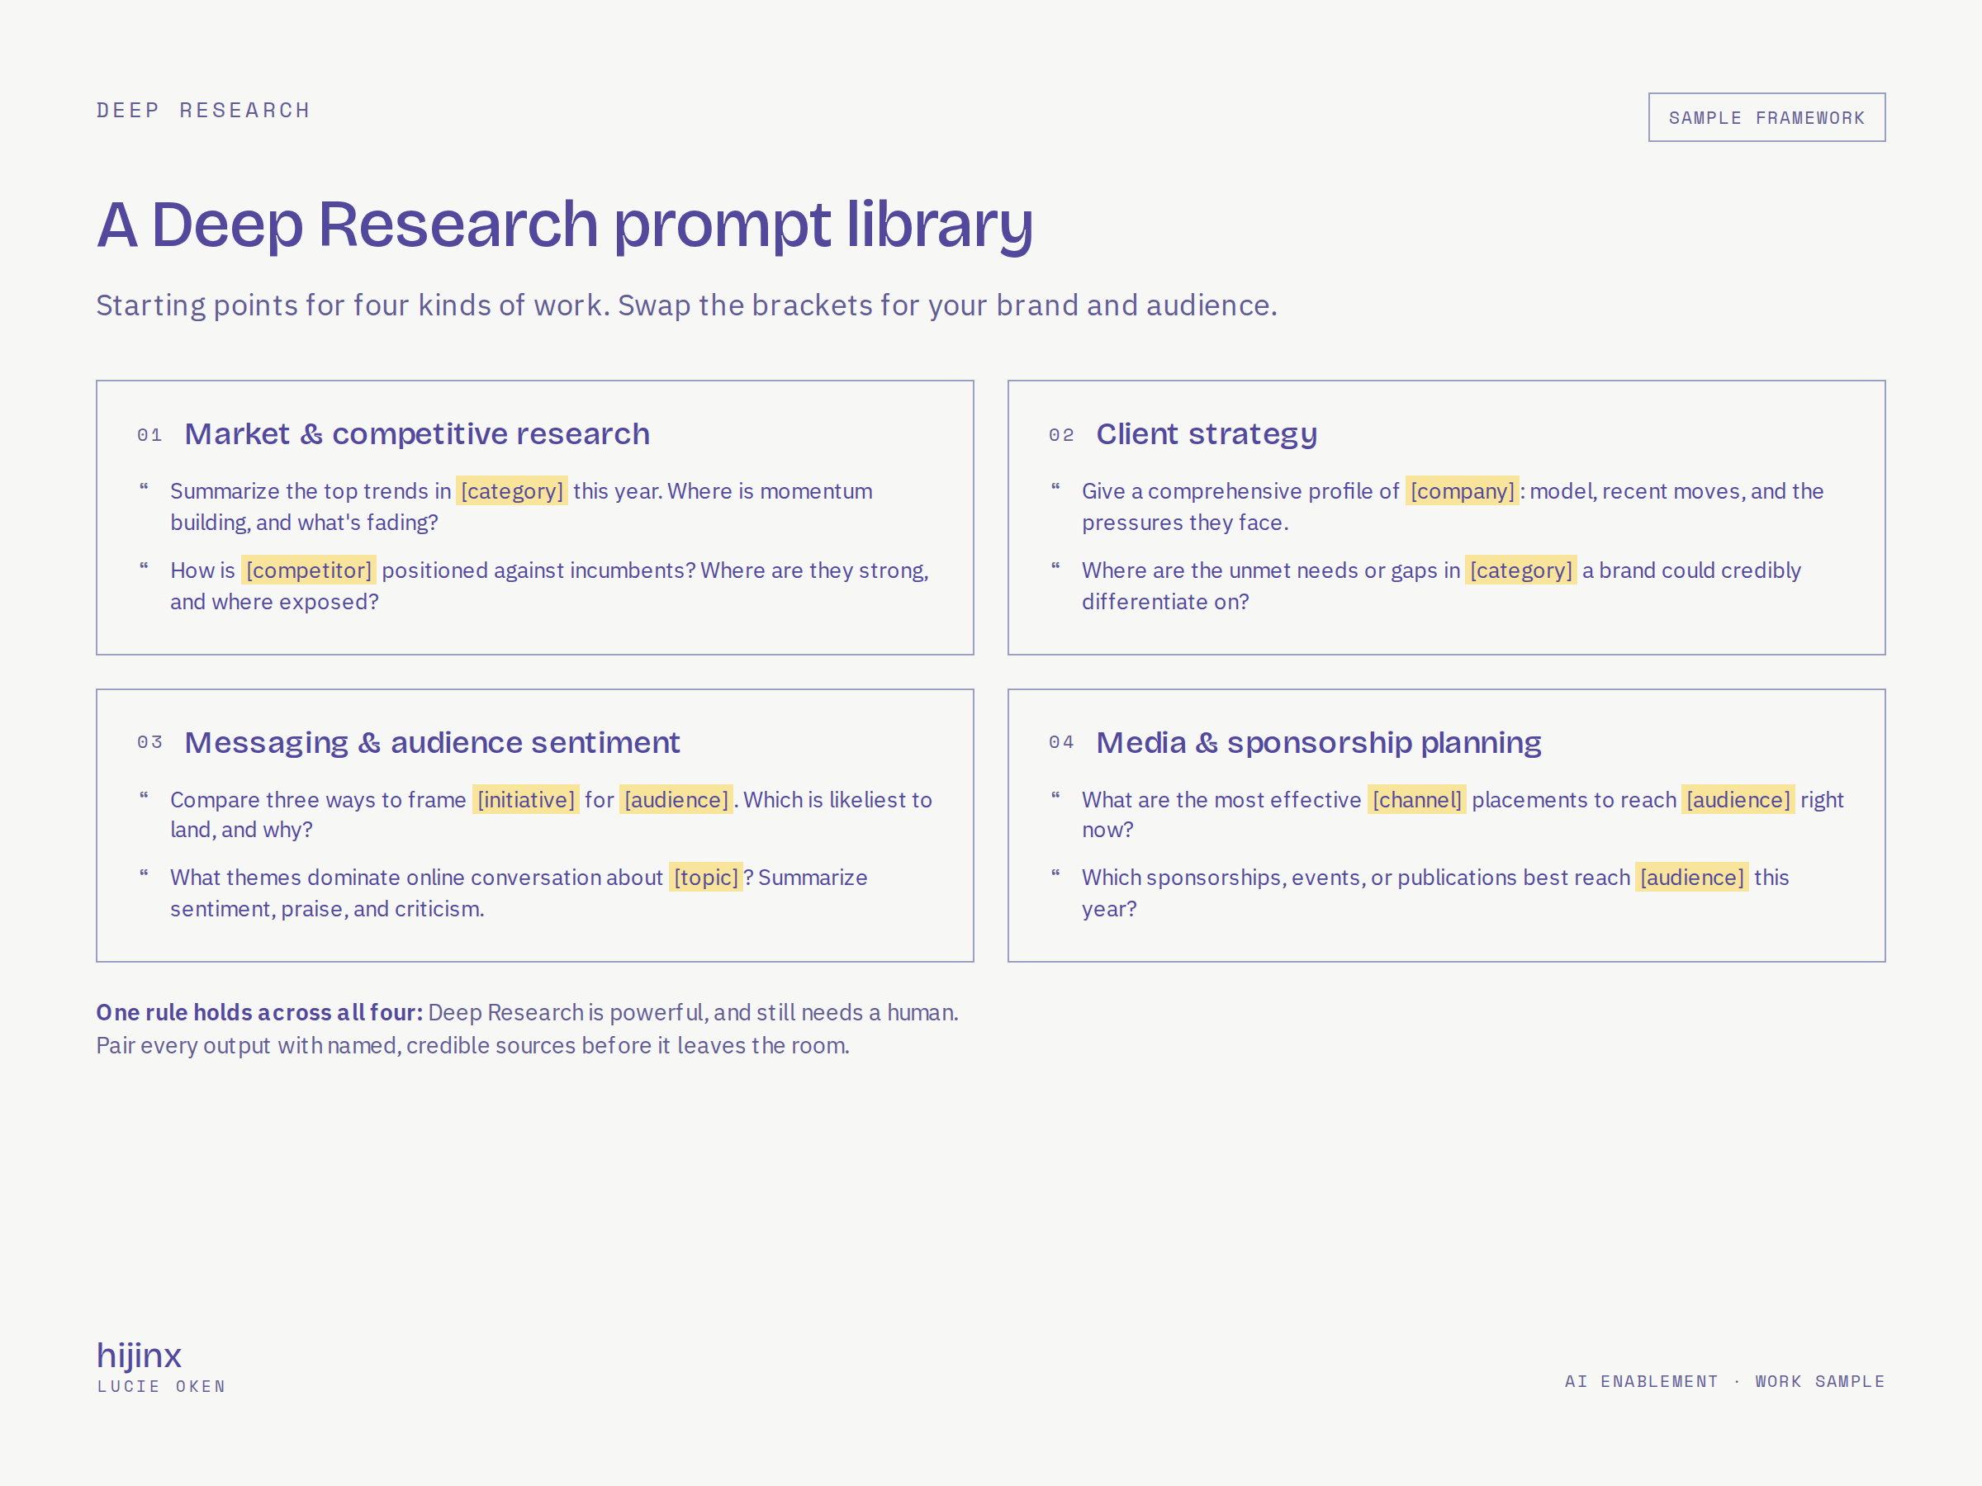1982x1486 pixels.
Task: Click the prompt 'Summarize the top trends in'
Action: coord(521,507)
